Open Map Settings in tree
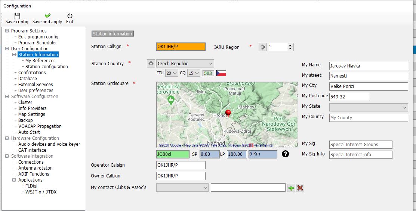The height and width of the screenshot is (211, 416). [x=31, y=114]
